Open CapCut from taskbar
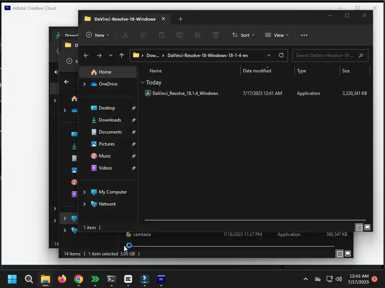Viewport: 385px width, 288px height. (x=128, y=279)
